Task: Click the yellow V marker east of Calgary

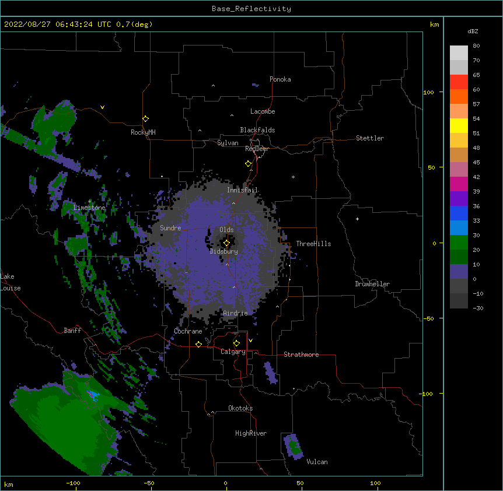Action: coord(250,341)
